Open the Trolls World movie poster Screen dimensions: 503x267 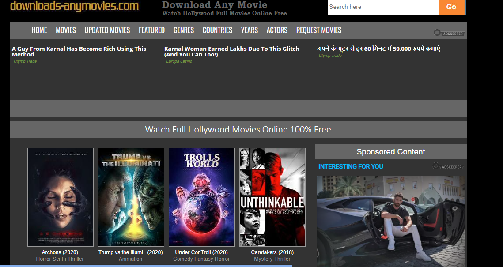[202, 197]
